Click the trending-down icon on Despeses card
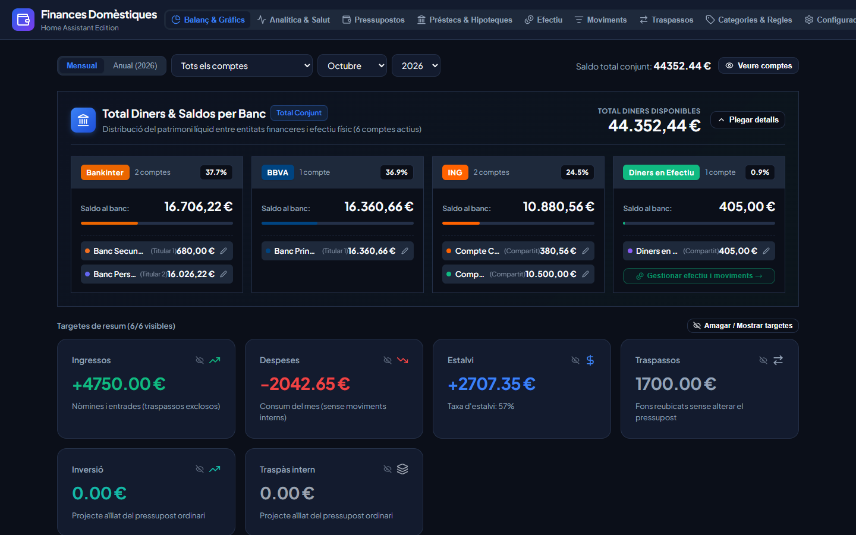This screenshot has height=535, width=856. click(x=403, y=360)
